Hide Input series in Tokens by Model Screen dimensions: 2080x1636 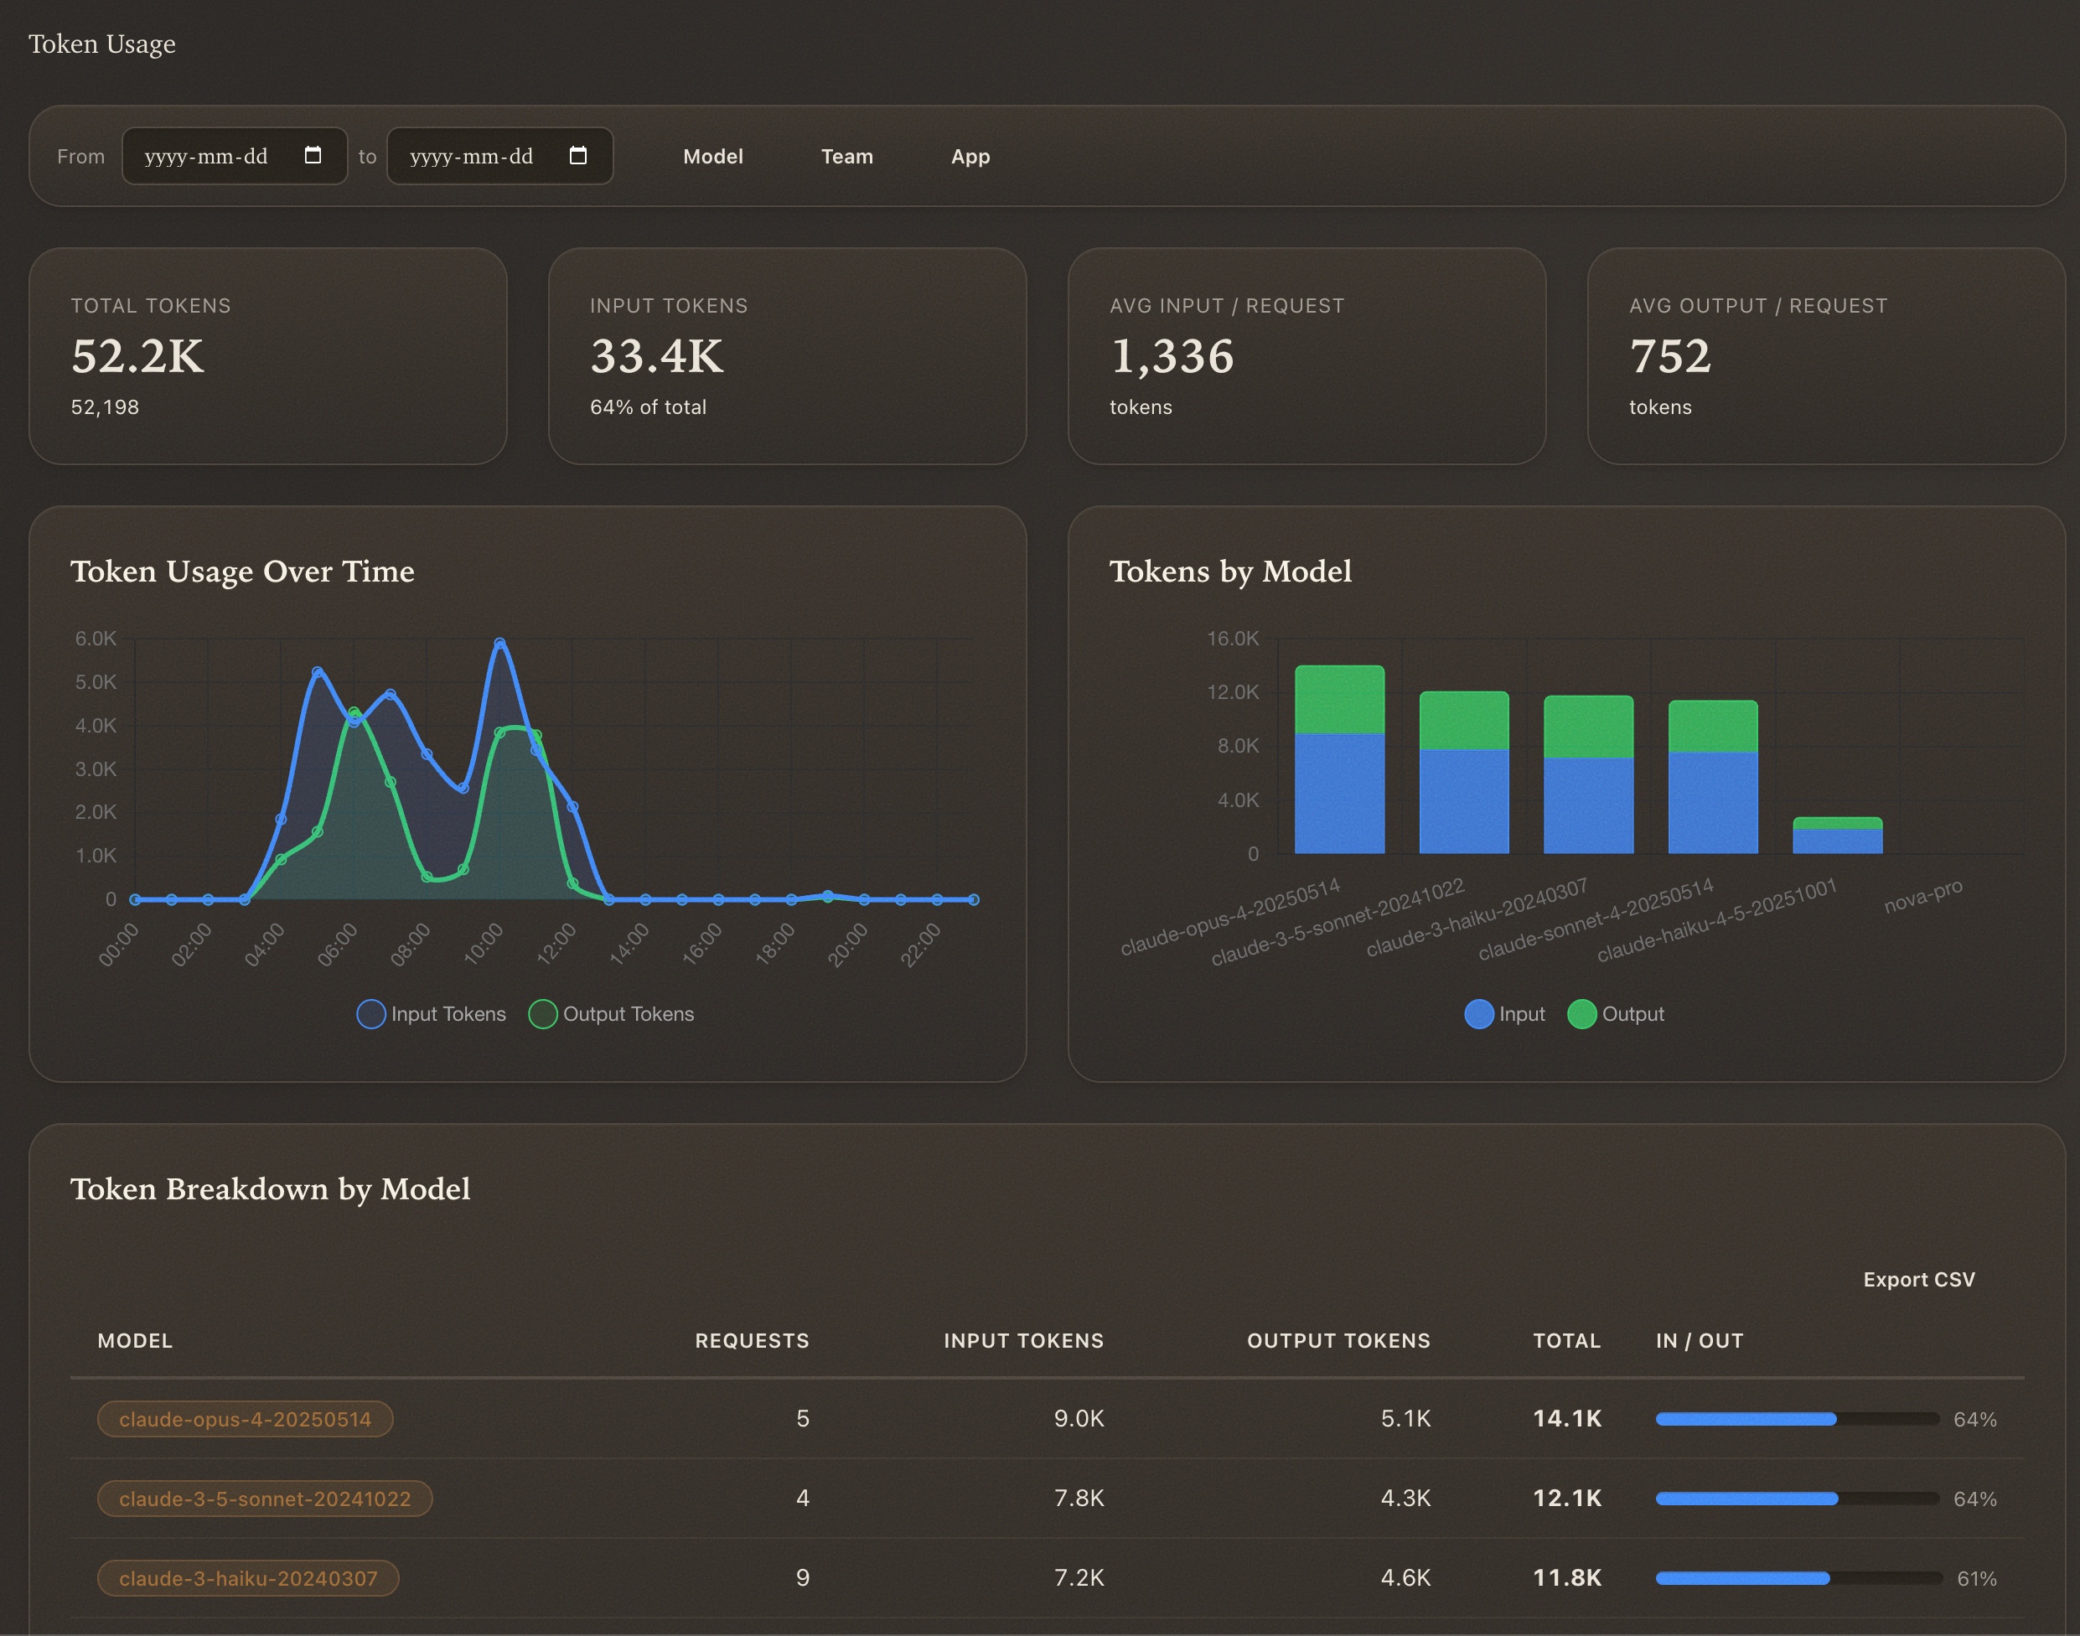1504,1013
